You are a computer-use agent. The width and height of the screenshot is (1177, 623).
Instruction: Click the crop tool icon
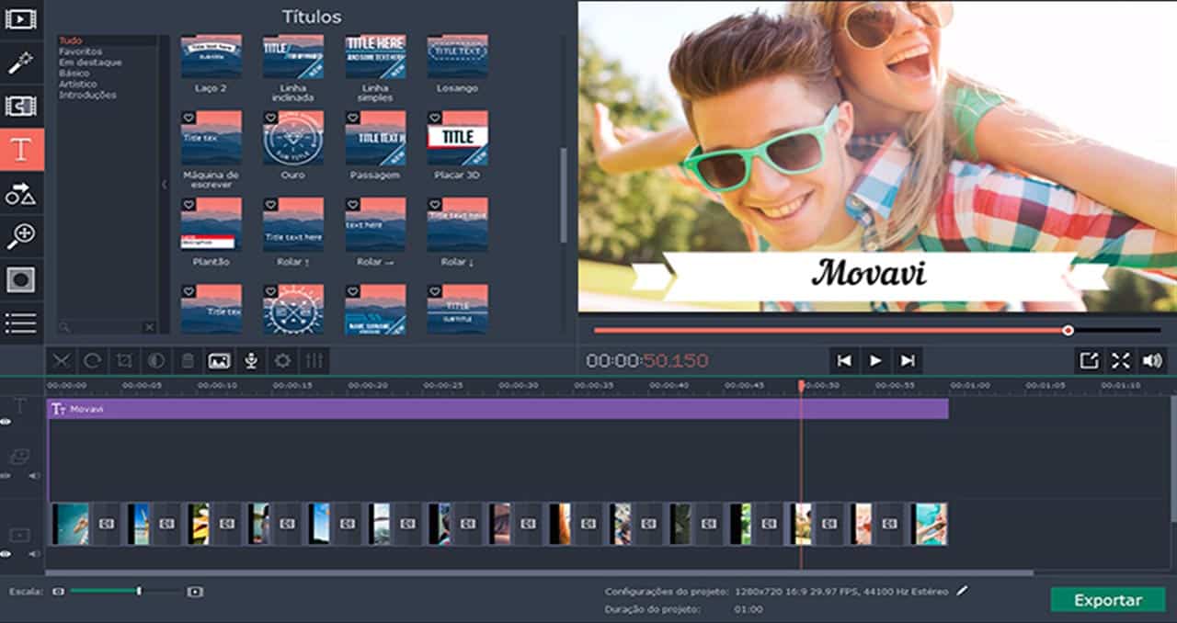(124, 361)
